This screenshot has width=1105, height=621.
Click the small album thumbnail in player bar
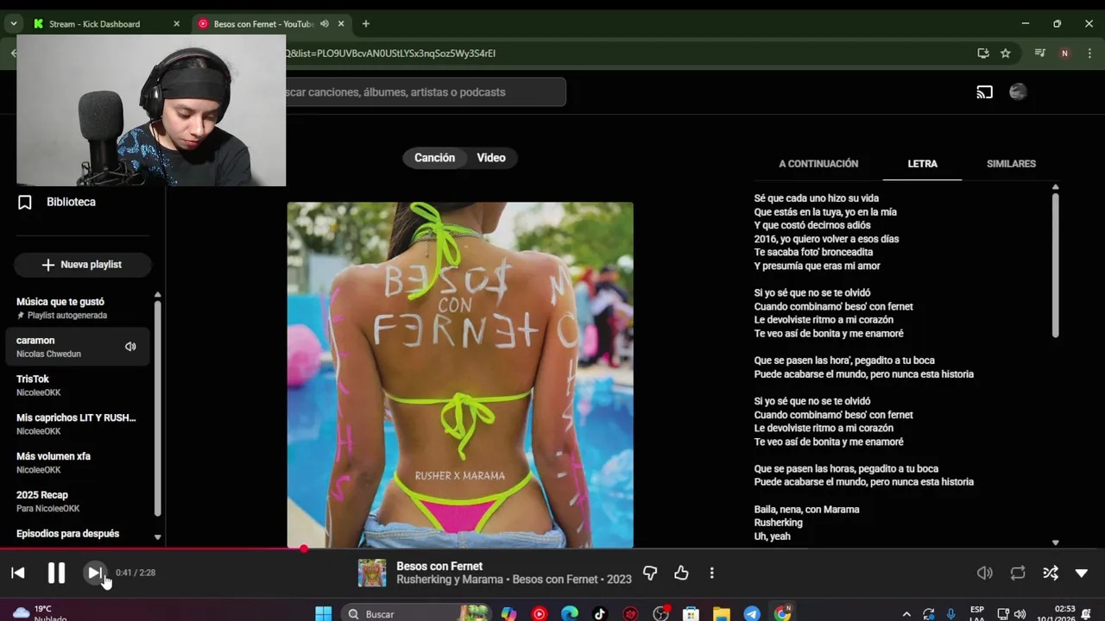click(372, 573)
